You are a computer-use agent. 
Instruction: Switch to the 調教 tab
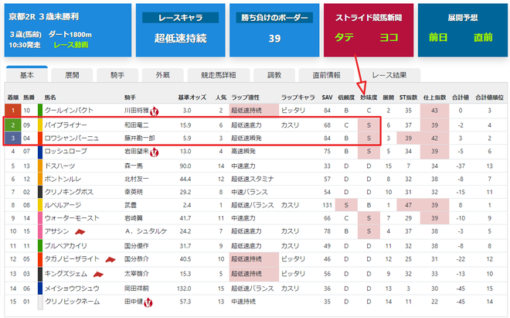274,75
